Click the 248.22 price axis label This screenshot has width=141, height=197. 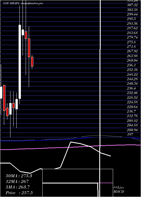point(132,75)
